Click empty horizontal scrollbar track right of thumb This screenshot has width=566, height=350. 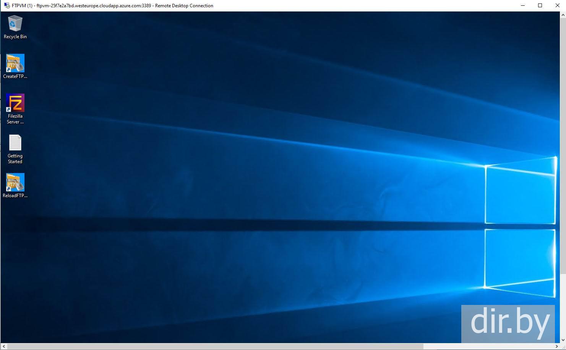point(489,347)
